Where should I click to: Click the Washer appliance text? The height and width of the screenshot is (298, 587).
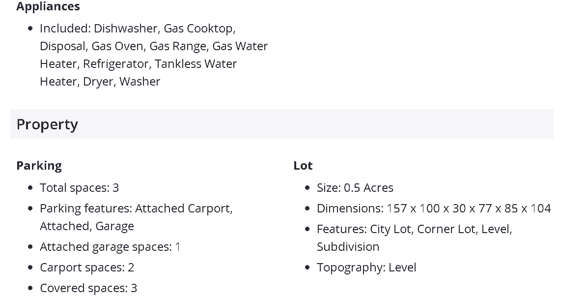[140, 82]
